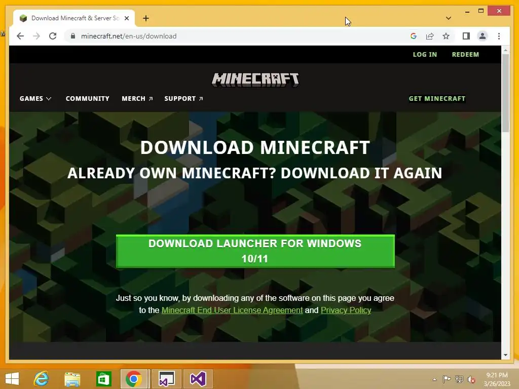Open the MERCH external link
Image resolution: width=519 pixels, height=389 pixels.
point(137,99)
